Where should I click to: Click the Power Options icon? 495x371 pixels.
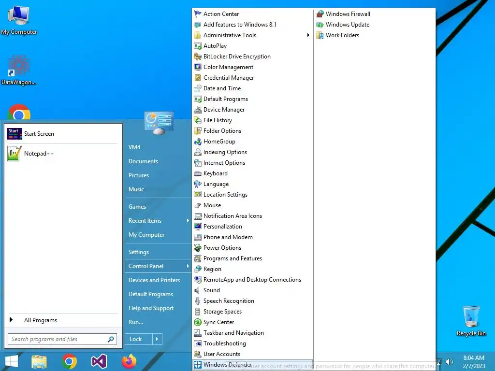click(198, 248)
